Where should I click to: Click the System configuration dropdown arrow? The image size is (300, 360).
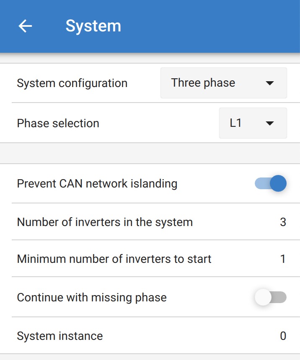click(x=270, y=83)
